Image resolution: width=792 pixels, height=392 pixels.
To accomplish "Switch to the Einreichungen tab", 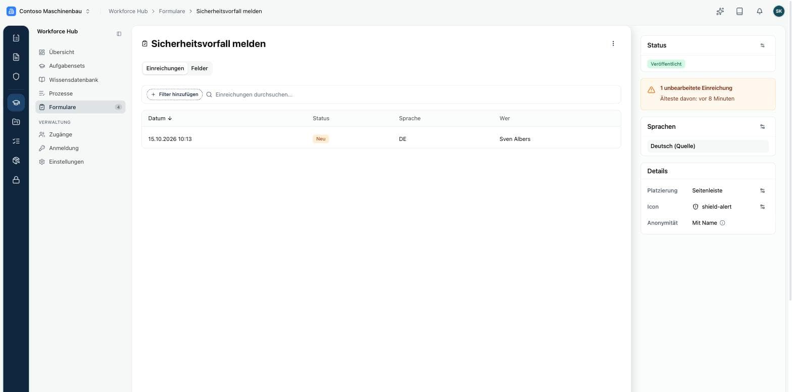I will point(165,68).
